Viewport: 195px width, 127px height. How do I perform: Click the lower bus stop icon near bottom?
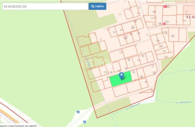tap(85, 122)
